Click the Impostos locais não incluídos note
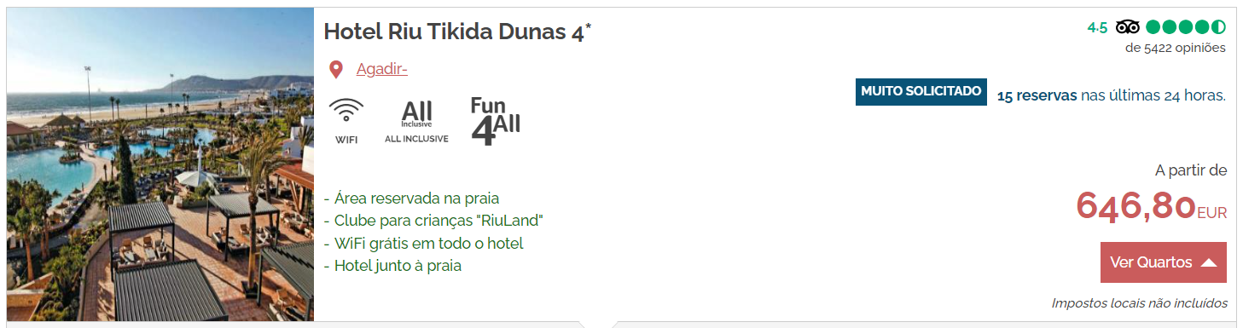Screen dimensions: 1243x328 point(1140,303)
